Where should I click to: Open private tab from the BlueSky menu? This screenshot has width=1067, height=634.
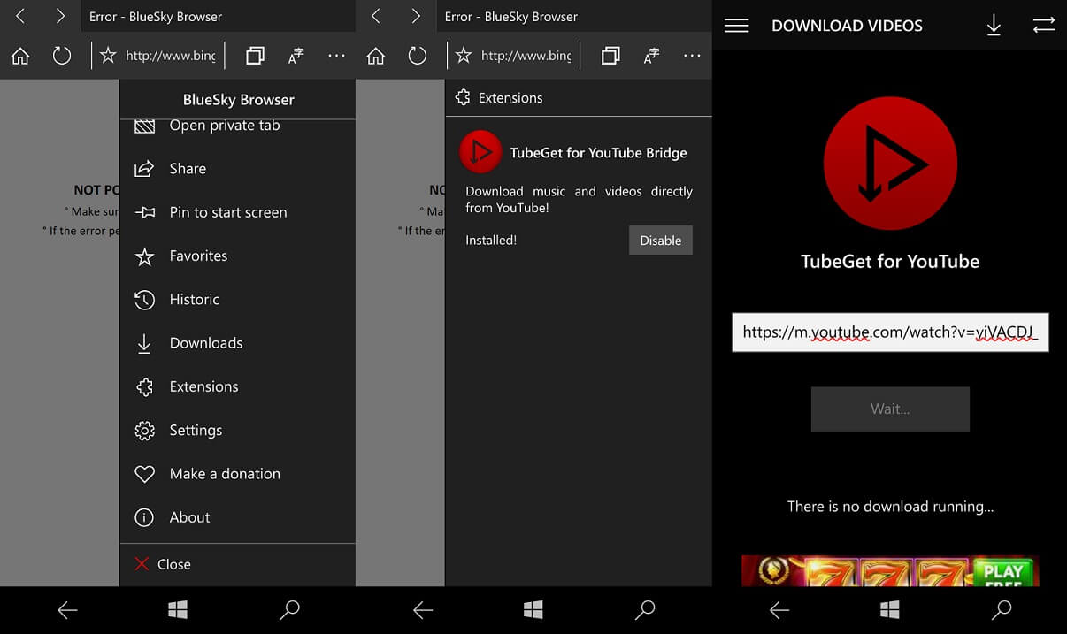[237, 126]
